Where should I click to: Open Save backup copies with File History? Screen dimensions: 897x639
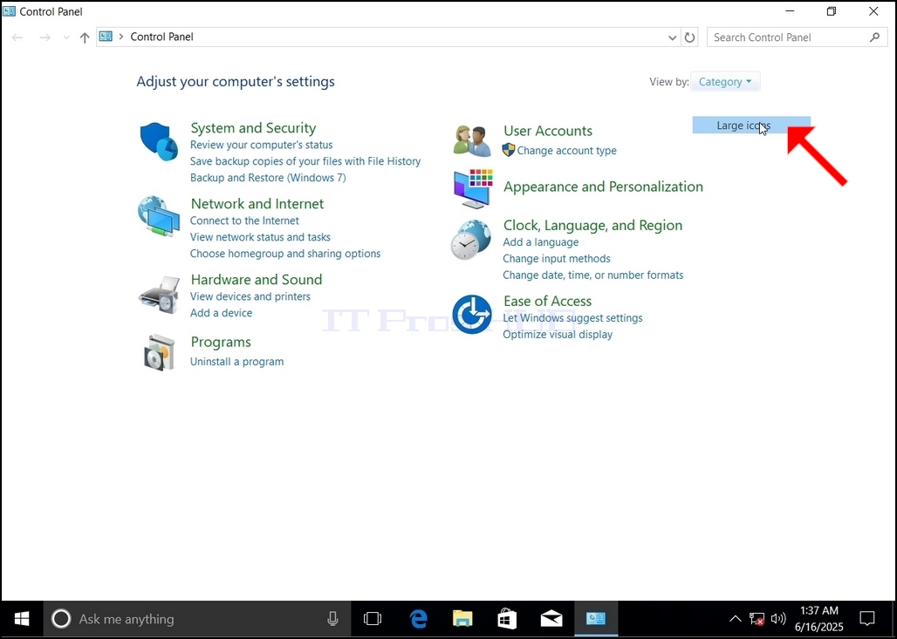(305, 161)
